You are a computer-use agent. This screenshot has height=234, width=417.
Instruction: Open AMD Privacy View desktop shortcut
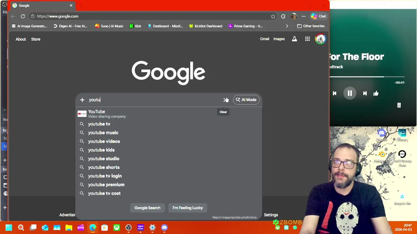click(x=402, y=158)
